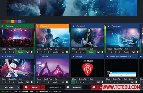Viewport: 143px width, 93px height.
Task: Click the External output button
Action: [x=77, y=87]
